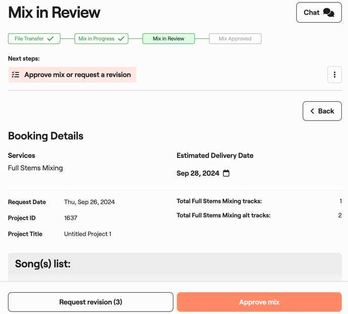The image size is (348, 314).
Task: Click the File Transfer step checkmark
Action: [51, 38]
